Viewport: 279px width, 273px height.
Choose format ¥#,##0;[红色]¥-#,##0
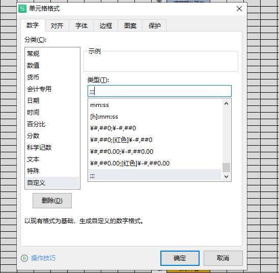pos(155,140)
